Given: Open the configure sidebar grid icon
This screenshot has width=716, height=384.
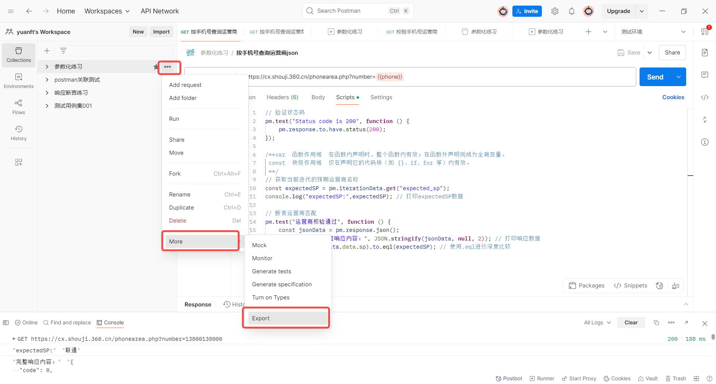Looking at the screenshot, I should [19, 162].
